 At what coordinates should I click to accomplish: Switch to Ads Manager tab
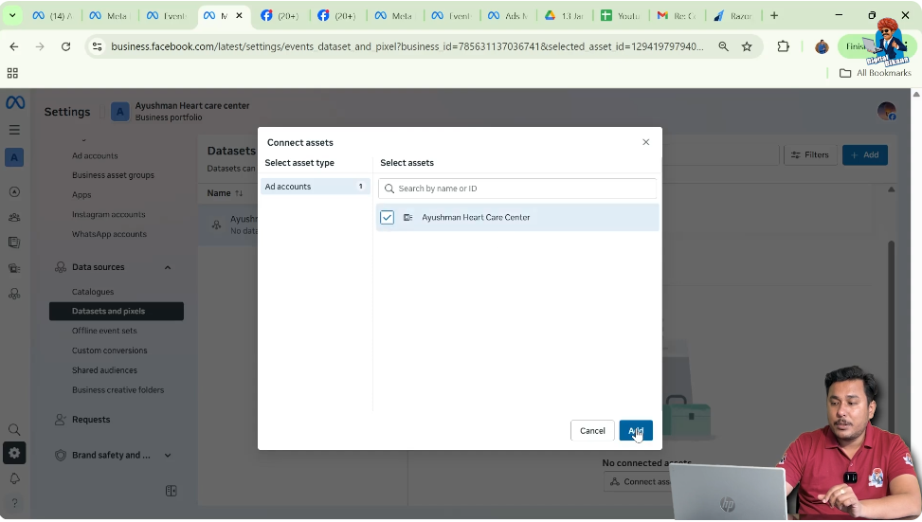click(507, 16)
